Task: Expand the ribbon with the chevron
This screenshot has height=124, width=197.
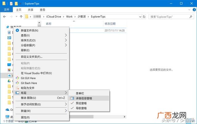Action: [x=189, y=10]
